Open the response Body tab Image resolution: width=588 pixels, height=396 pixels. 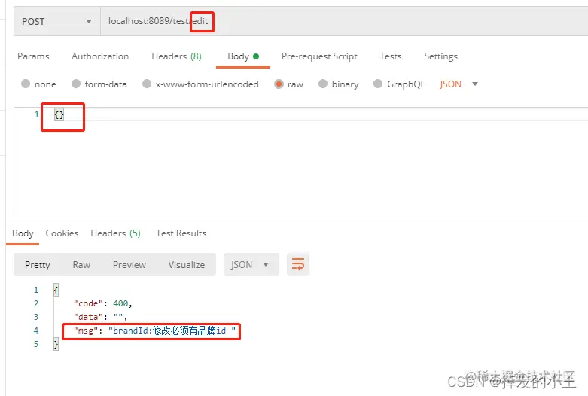pyautogui.click(x=23, y=233)
